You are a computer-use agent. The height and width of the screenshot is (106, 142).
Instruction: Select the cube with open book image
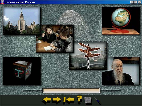pos(22,71)
